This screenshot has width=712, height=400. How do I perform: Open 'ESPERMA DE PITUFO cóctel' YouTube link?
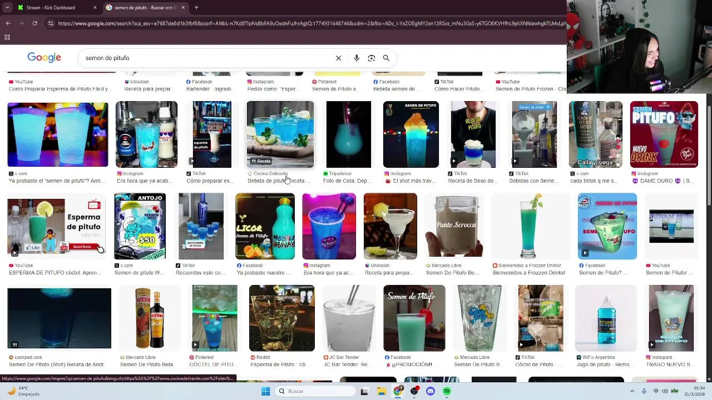[x=55, y=273]
